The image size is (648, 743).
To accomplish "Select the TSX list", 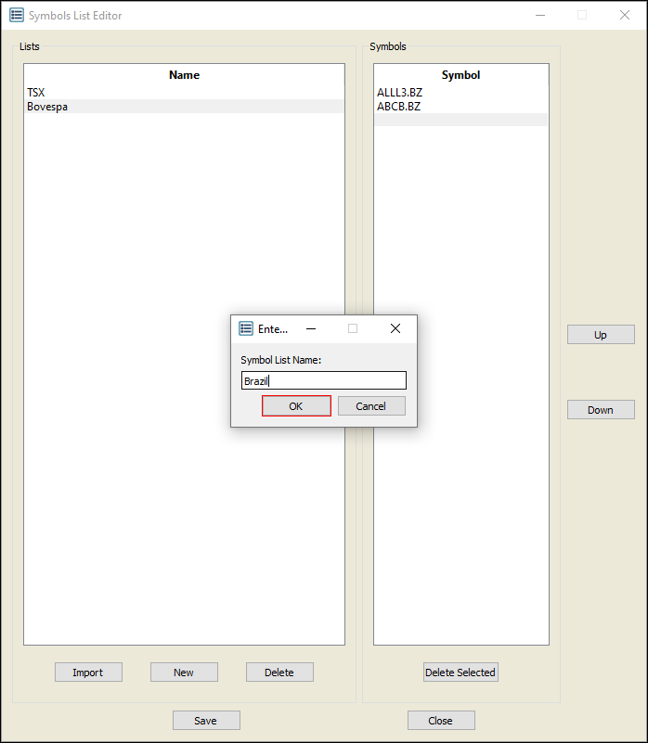I will pos(36,93).
